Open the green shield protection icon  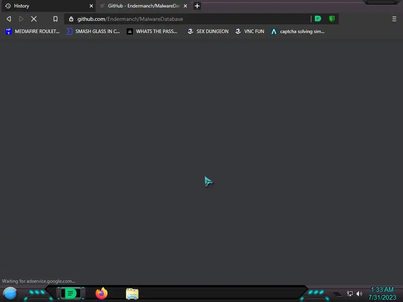332,18
